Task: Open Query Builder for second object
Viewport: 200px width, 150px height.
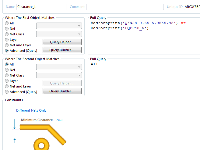Action: click(x=62, y=91)
